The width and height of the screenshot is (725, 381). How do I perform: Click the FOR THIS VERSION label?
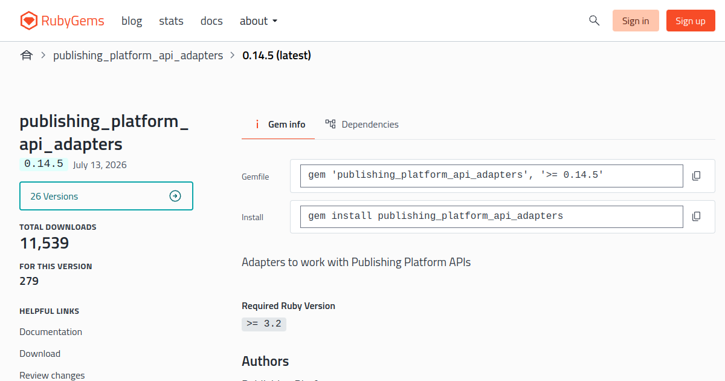click(56, 267)
